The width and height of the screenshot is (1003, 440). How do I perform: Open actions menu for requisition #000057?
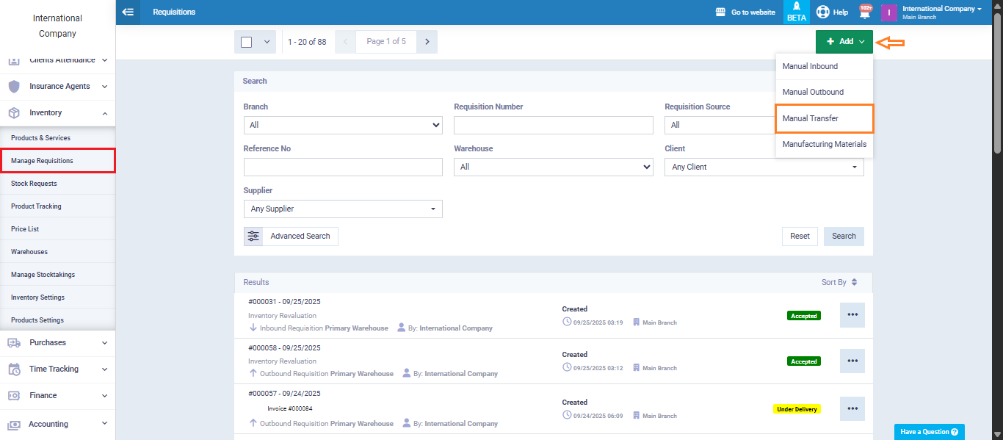pos(852,408)
